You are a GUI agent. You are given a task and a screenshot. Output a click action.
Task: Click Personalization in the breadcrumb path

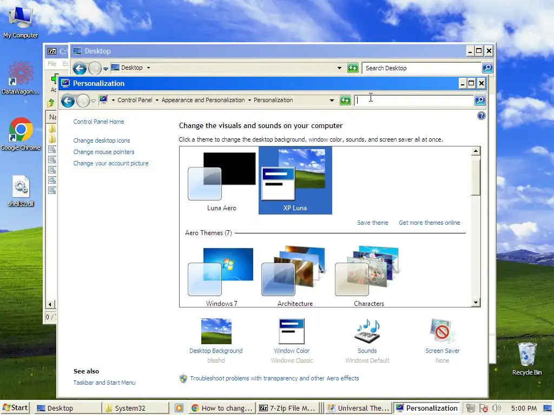pos(273,100)
